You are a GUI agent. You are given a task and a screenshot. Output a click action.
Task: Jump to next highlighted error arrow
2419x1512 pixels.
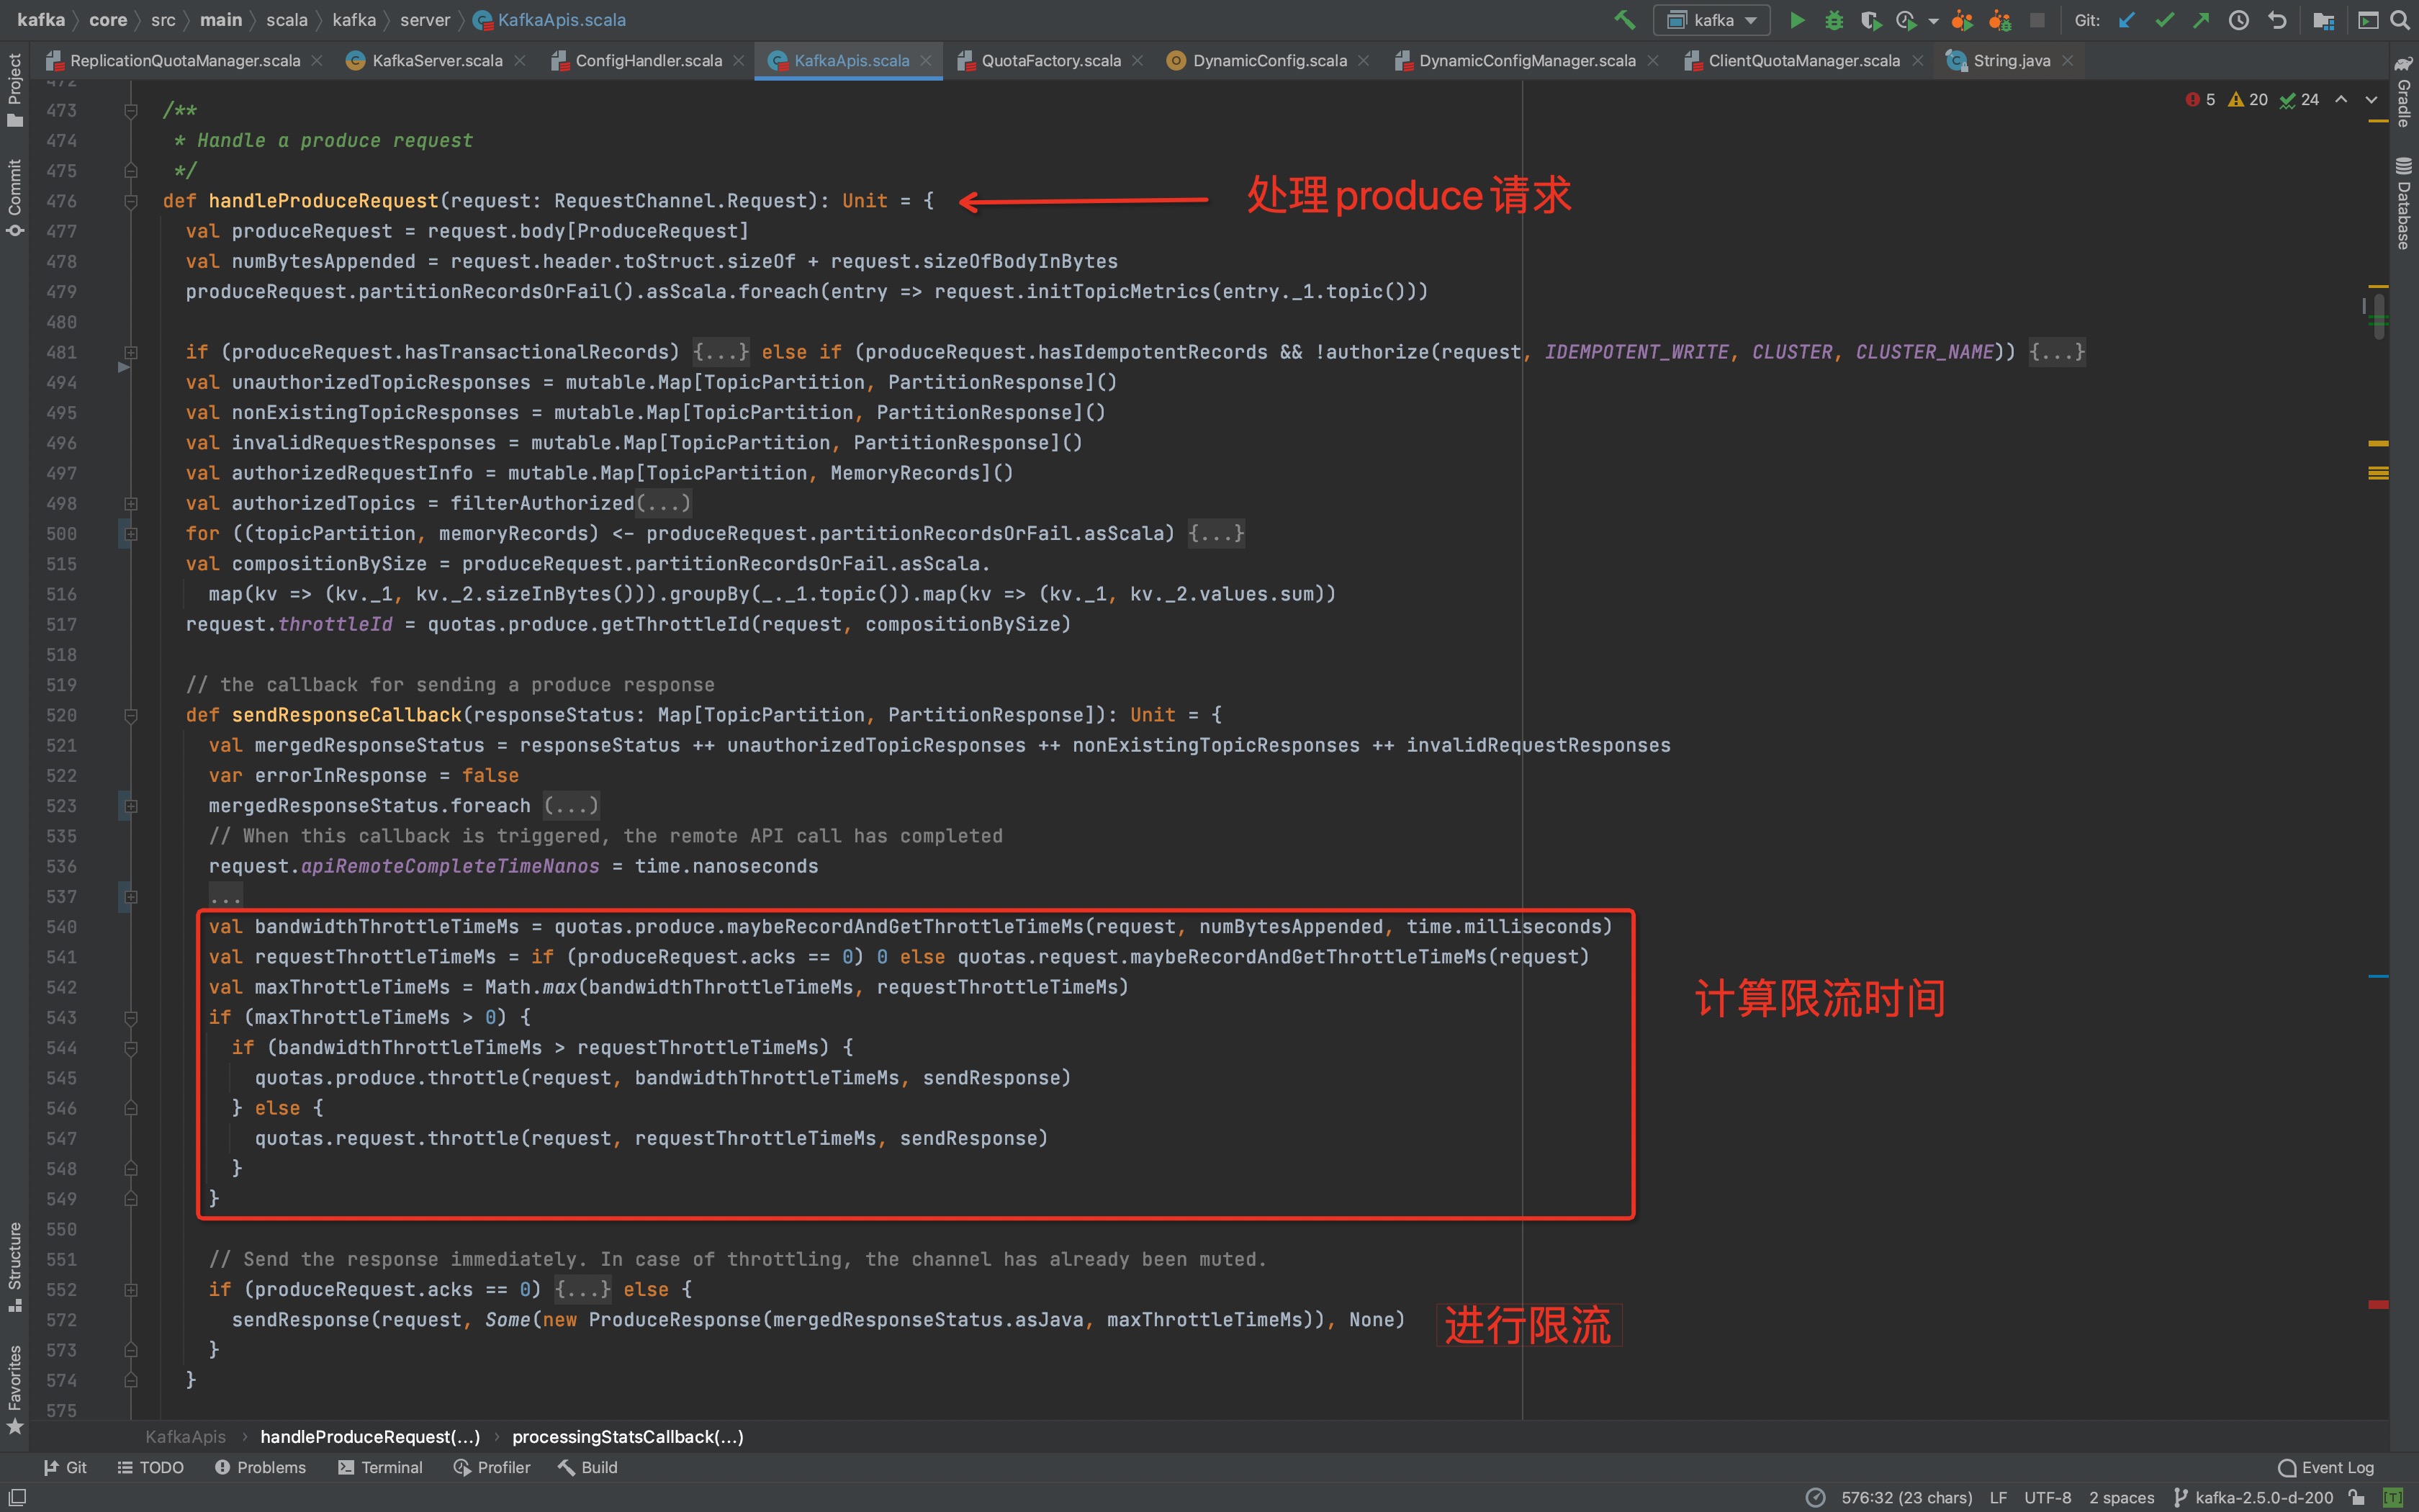coord(2371,100)
